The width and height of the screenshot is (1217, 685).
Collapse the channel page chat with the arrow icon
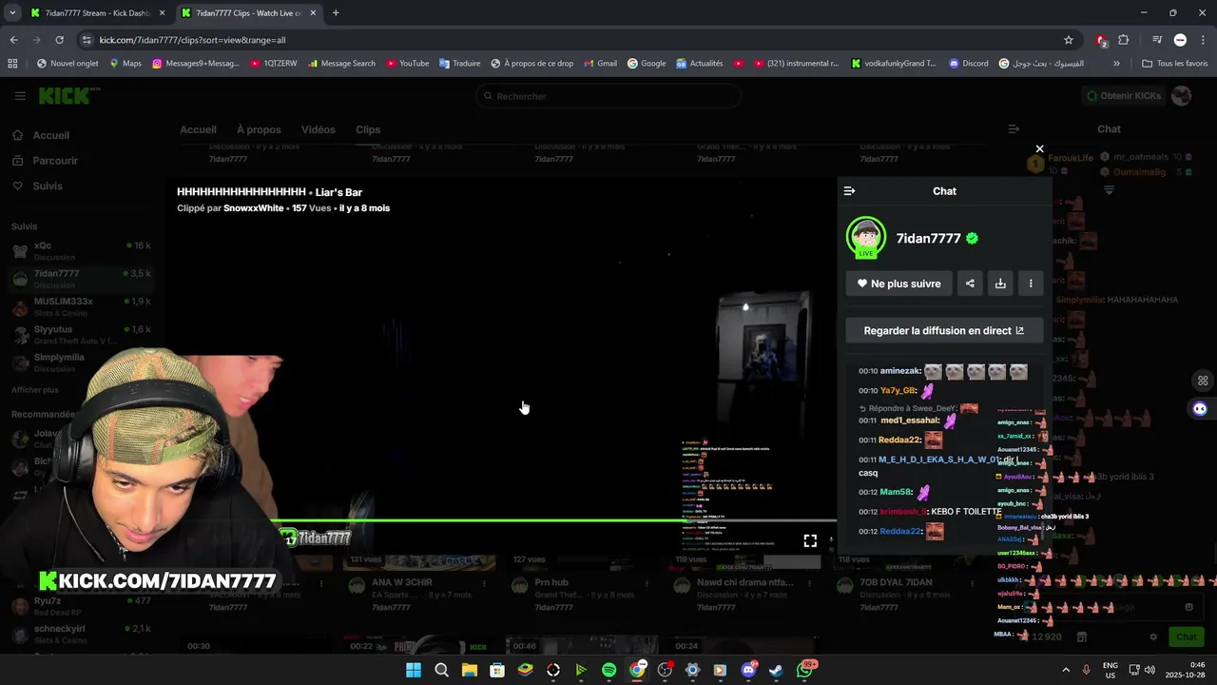coord(1014,129)
